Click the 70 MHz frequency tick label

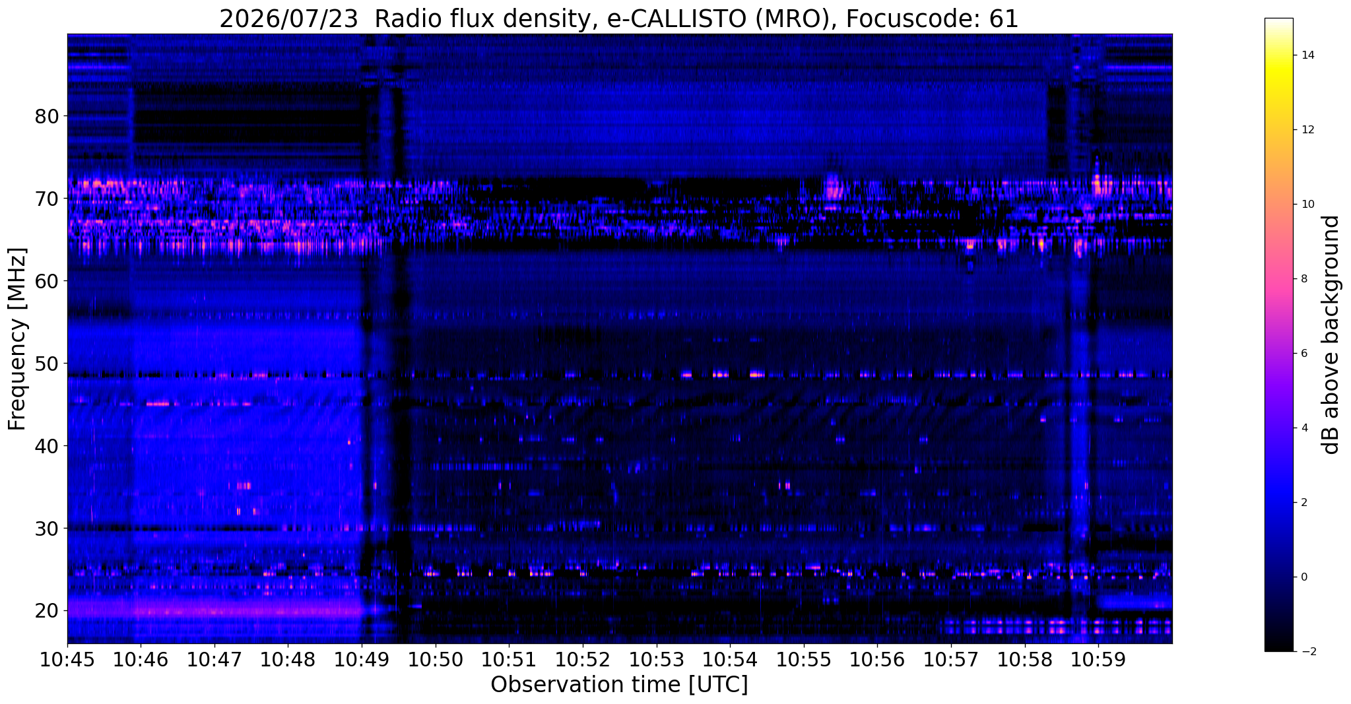(x=47, y=199)
